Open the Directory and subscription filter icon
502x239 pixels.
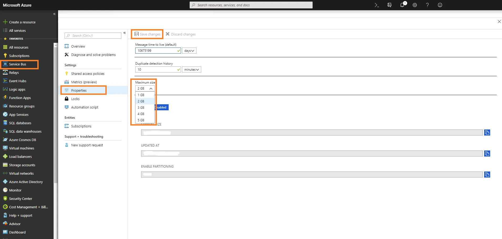tap(390, 5)
